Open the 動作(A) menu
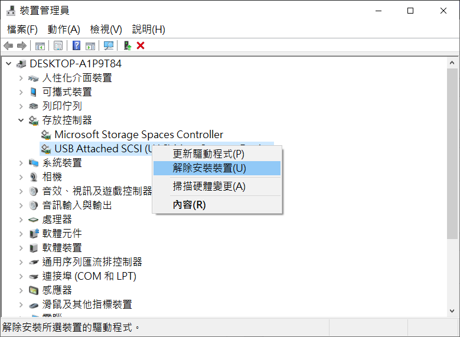 click(64, 30)
